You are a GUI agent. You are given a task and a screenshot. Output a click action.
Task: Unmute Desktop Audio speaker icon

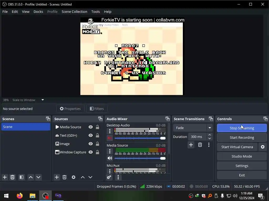[x=110, y=138]
